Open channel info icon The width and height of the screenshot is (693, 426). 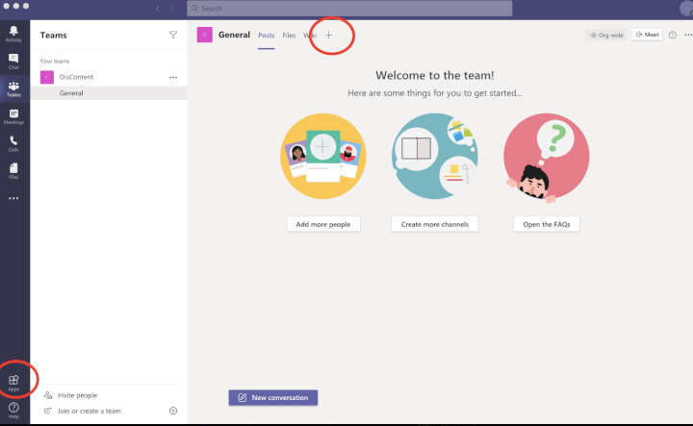pos(672,35)
